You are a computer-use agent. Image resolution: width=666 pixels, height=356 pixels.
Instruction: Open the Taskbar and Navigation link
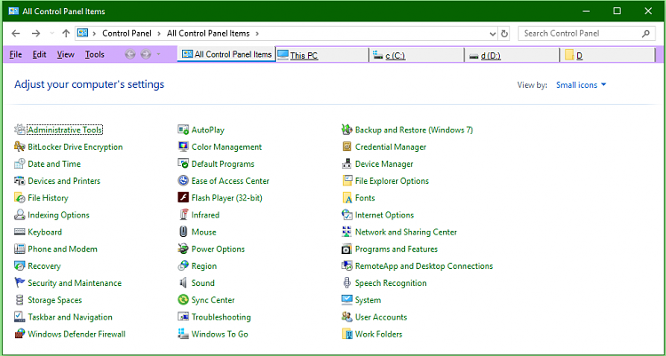[70, 317]
